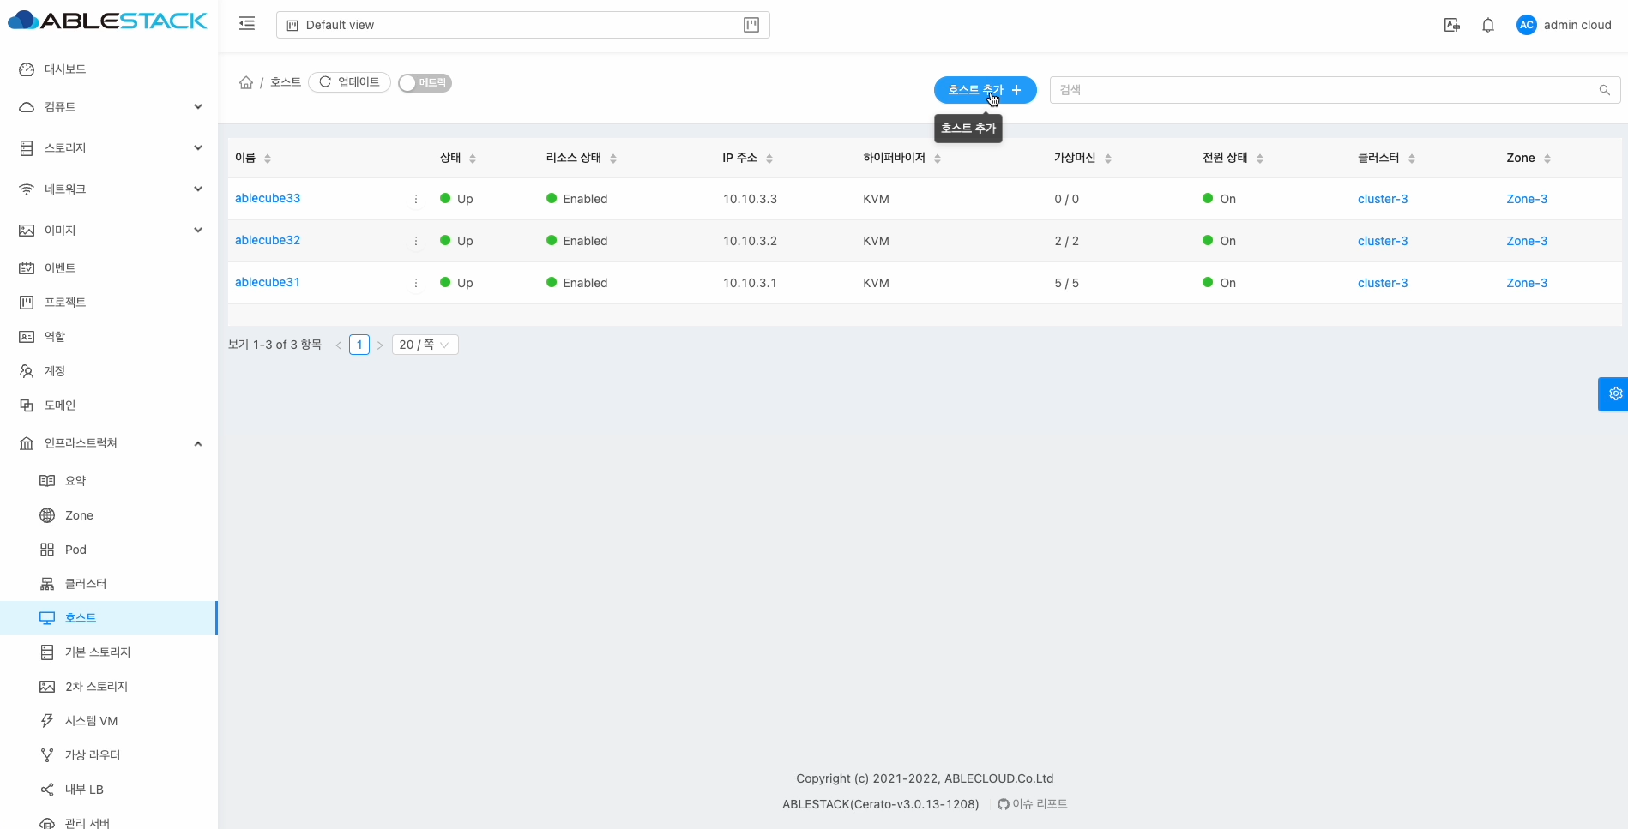Toggle the 메트릭 metrics switch
The height and width of the screenshot is (829, 1628).
(x=425, y=83)
